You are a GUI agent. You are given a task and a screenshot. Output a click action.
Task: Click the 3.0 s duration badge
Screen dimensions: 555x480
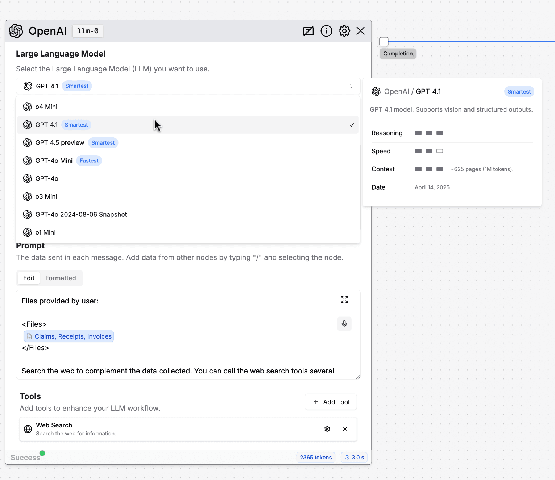(354, 458)
